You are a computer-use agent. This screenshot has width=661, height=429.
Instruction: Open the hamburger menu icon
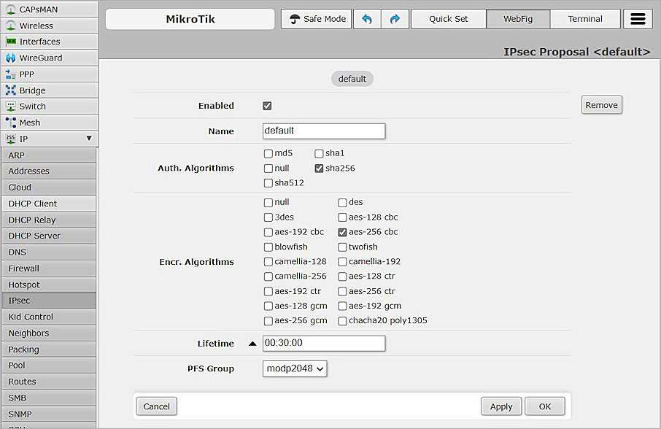click(638, 18)
